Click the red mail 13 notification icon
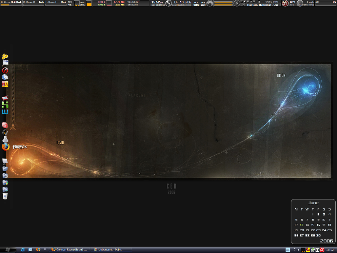This screenshot has height=253, width=337. click(x=285, y=3)
